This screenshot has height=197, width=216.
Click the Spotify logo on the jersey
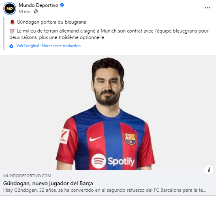point(113,161)
